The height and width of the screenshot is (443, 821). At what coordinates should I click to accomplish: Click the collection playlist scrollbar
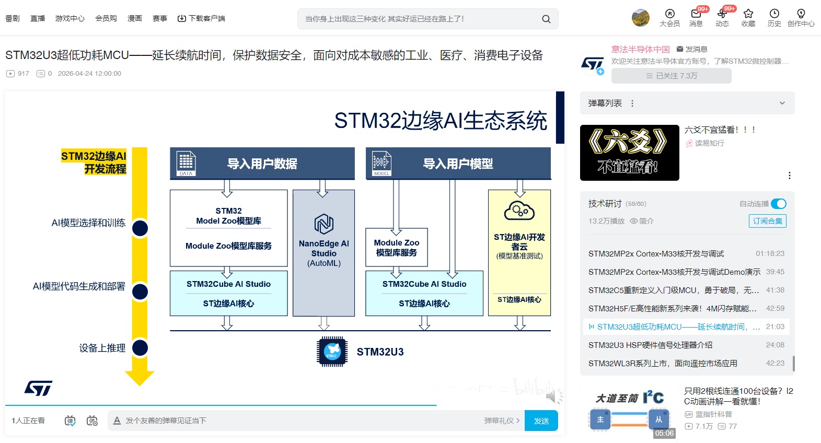pyautogui.click(x=794, y=364)
